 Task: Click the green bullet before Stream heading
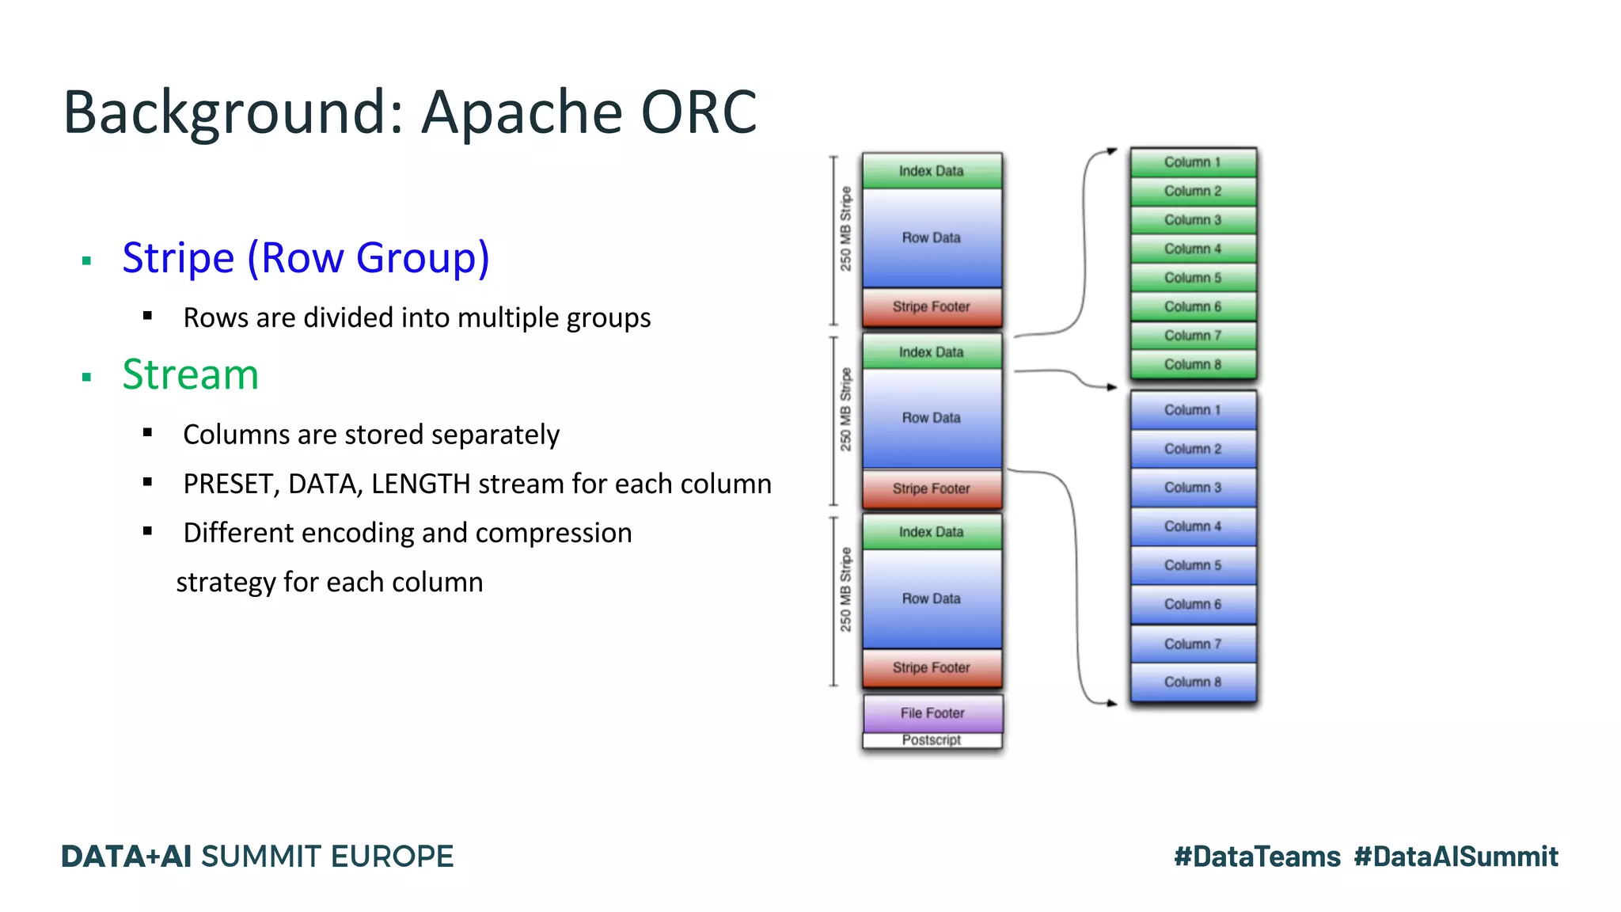coord(87,378)
